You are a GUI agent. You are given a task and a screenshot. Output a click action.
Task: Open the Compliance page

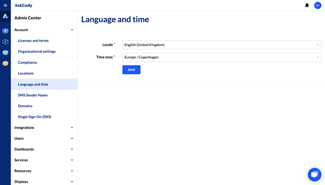pyautogui.click(x=27, y=63)
